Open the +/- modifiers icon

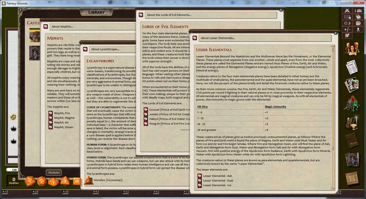[347, 29]
